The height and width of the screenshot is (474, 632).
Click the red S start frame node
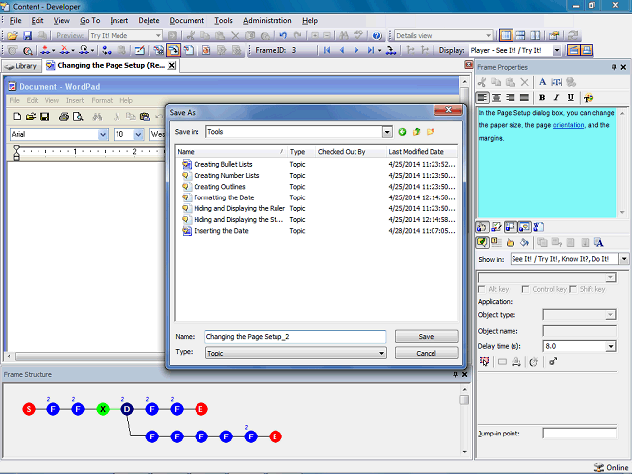pyautogui.click(x=29, y=409)
